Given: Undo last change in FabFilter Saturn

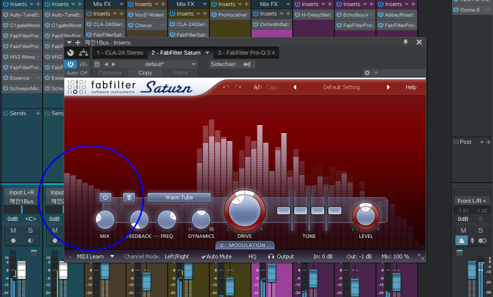Looking at the screenshot, I should (226, 87).
